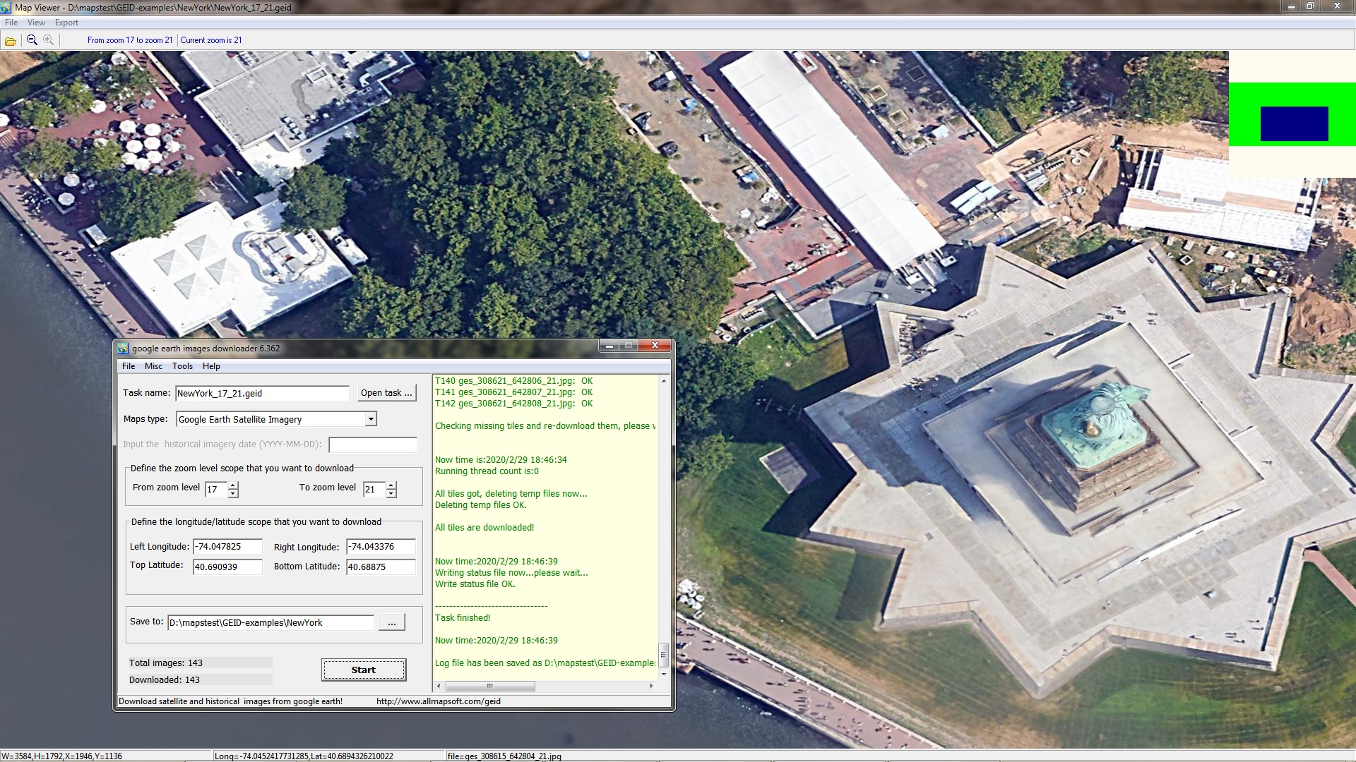
Task: Click the Export menu in Map Viewer
Action: click(65, 23)
